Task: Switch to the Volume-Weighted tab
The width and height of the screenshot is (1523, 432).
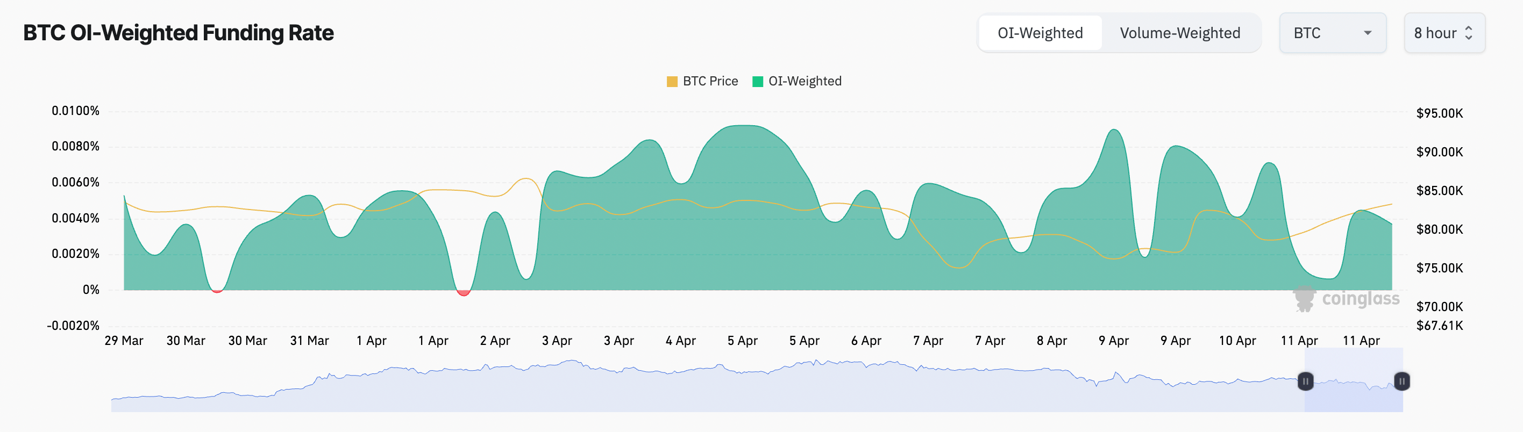Action: 1179,33
